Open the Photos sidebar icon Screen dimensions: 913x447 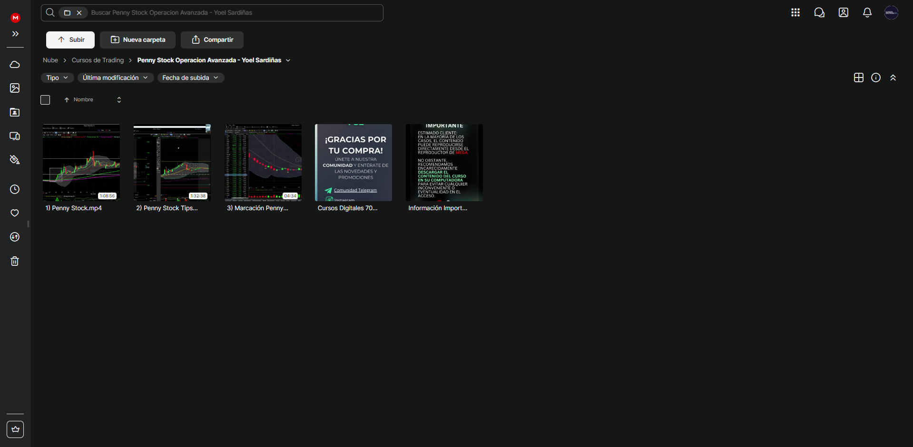[x=15, y=88]
